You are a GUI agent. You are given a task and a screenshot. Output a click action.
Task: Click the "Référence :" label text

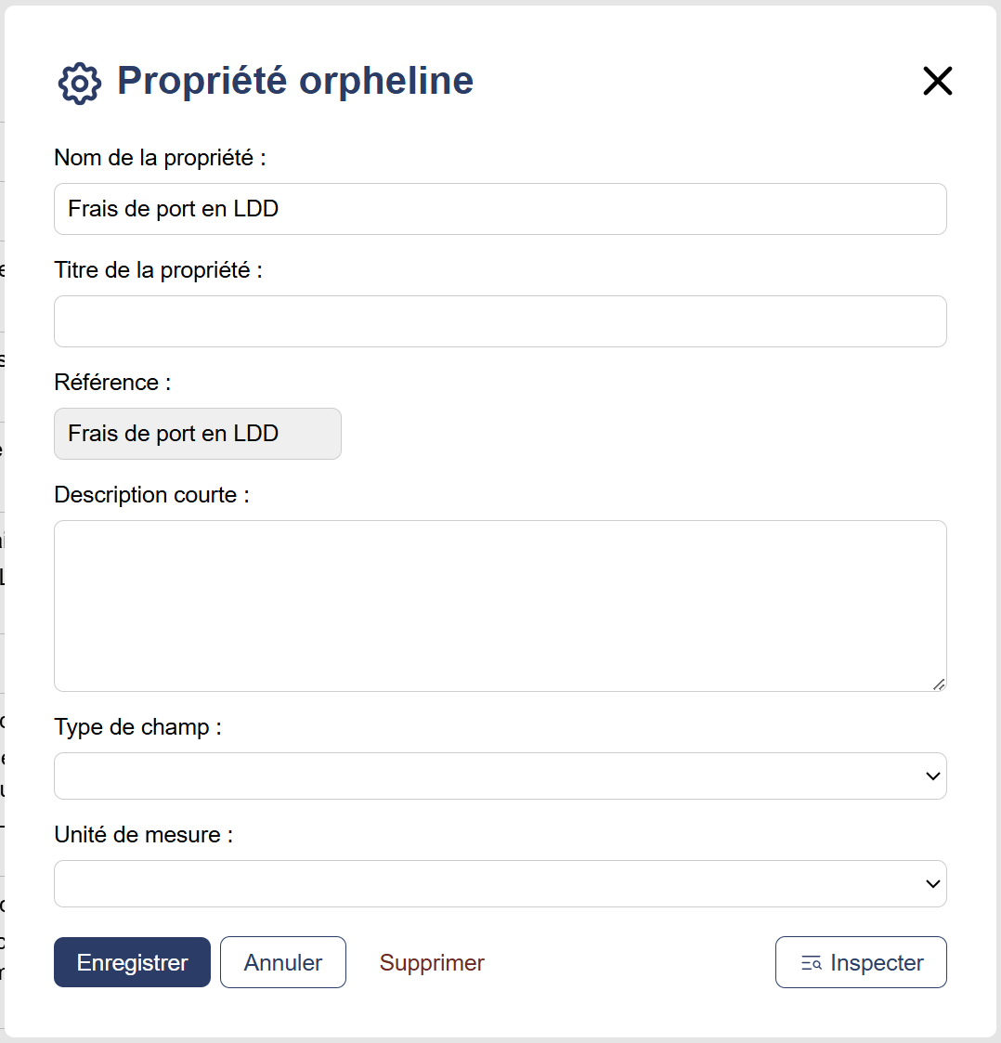click(112, 383)
